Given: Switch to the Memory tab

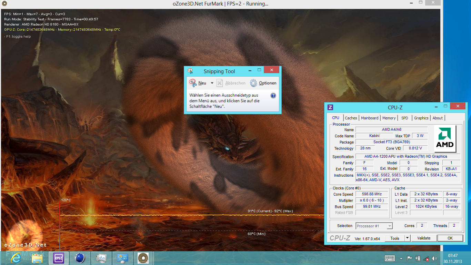Looking at the screenshot, I should (x=389, y=118).
